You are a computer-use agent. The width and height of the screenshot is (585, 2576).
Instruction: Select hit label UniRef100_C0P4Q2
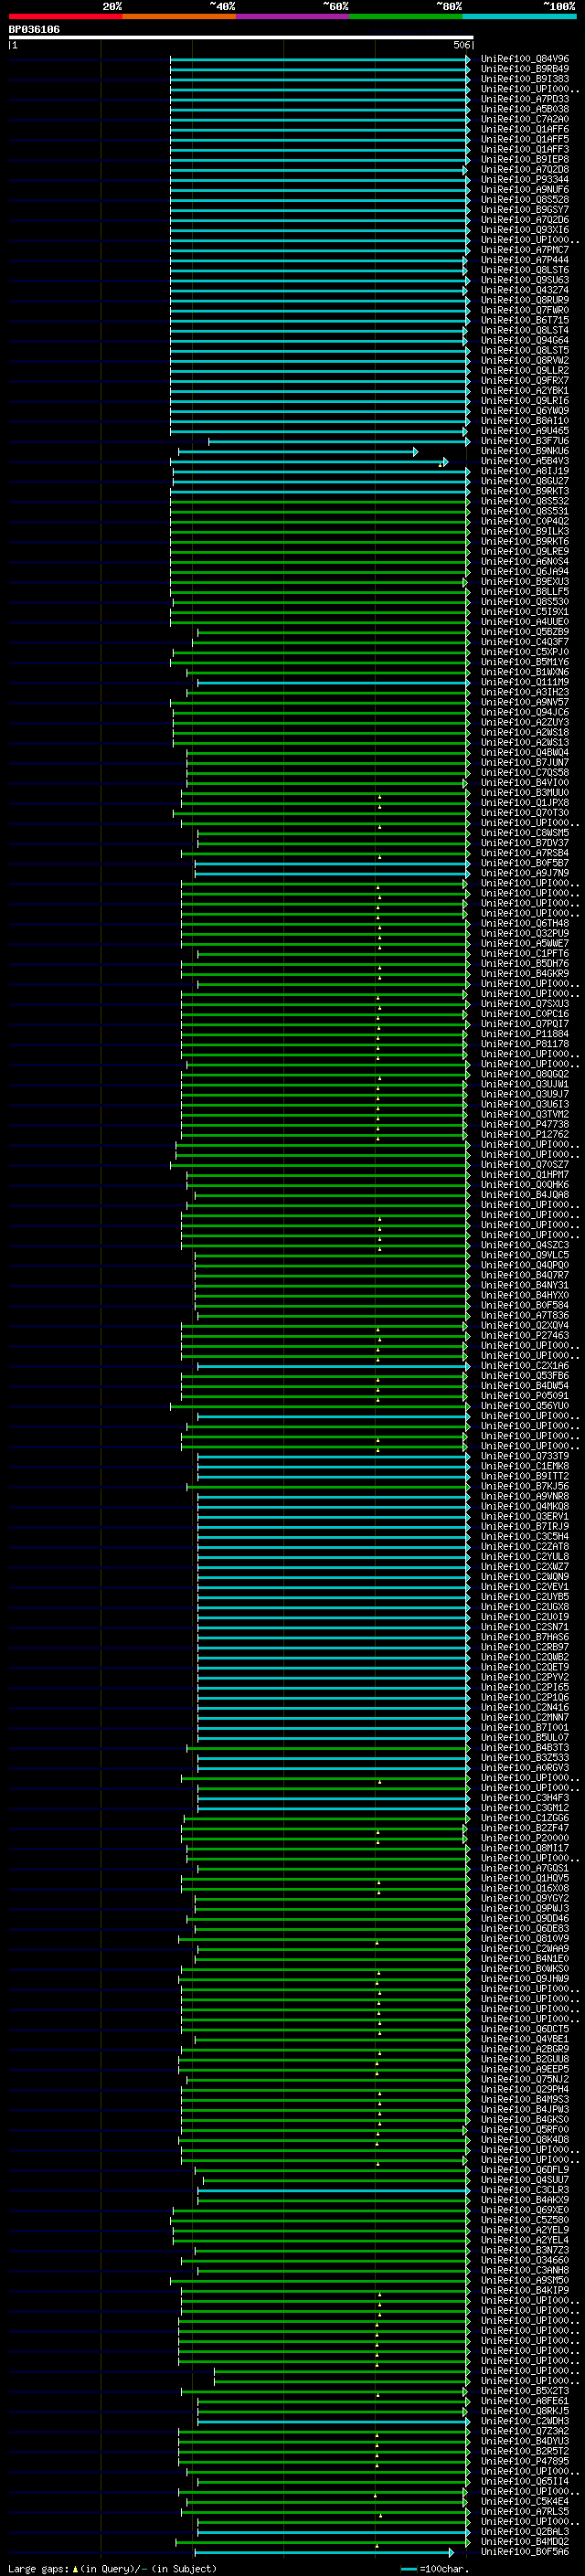(524, 521)
